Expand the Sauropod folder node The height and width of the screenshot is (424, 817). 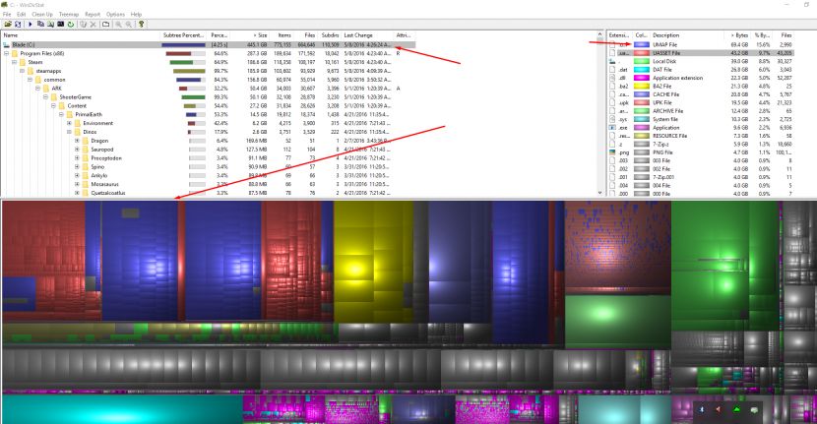click(77, 150)
